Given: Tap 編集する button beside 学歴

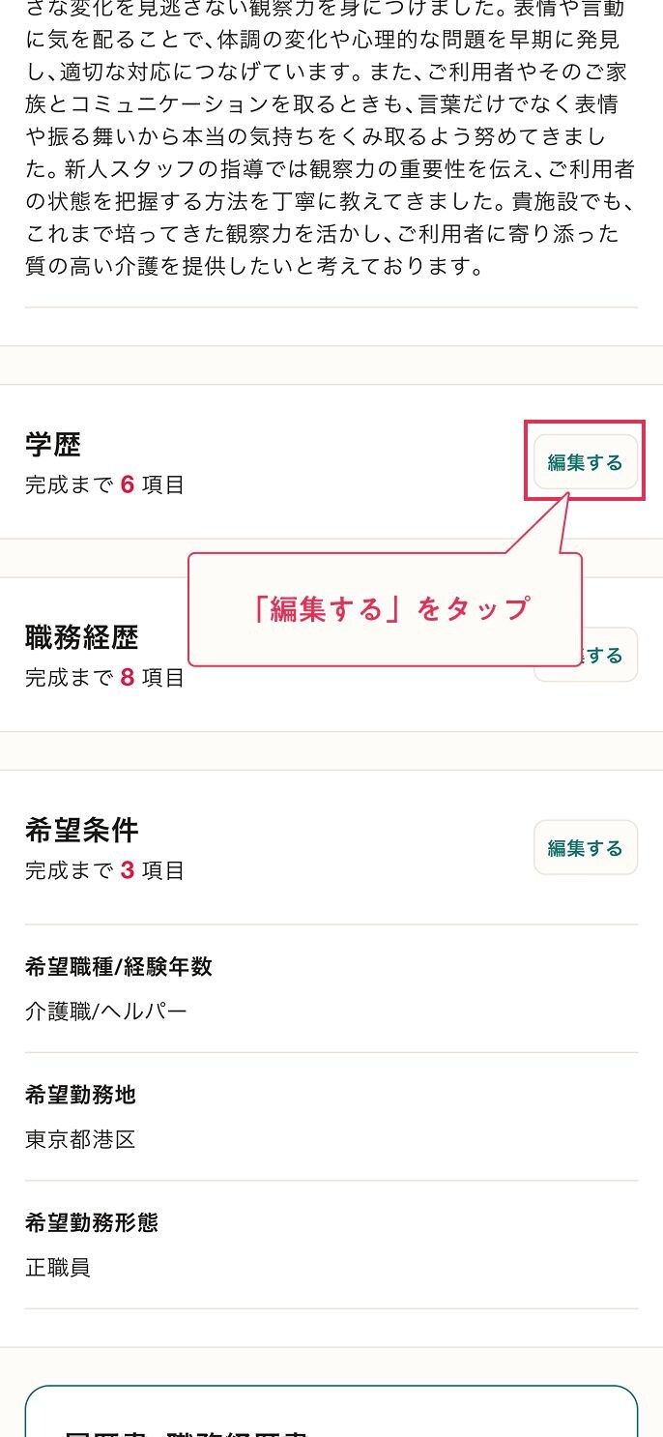Looking at the screenshot, I should click(x=586, y=461).
